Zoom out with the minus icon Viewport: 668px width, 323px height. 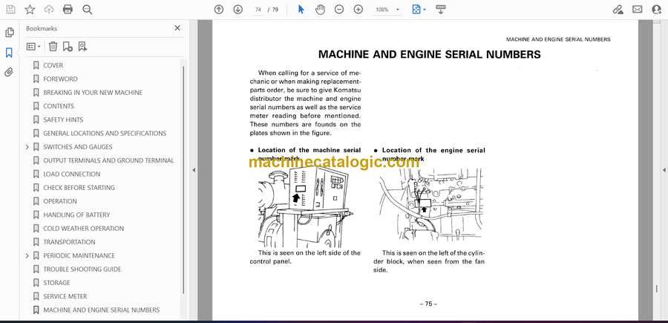339,10
